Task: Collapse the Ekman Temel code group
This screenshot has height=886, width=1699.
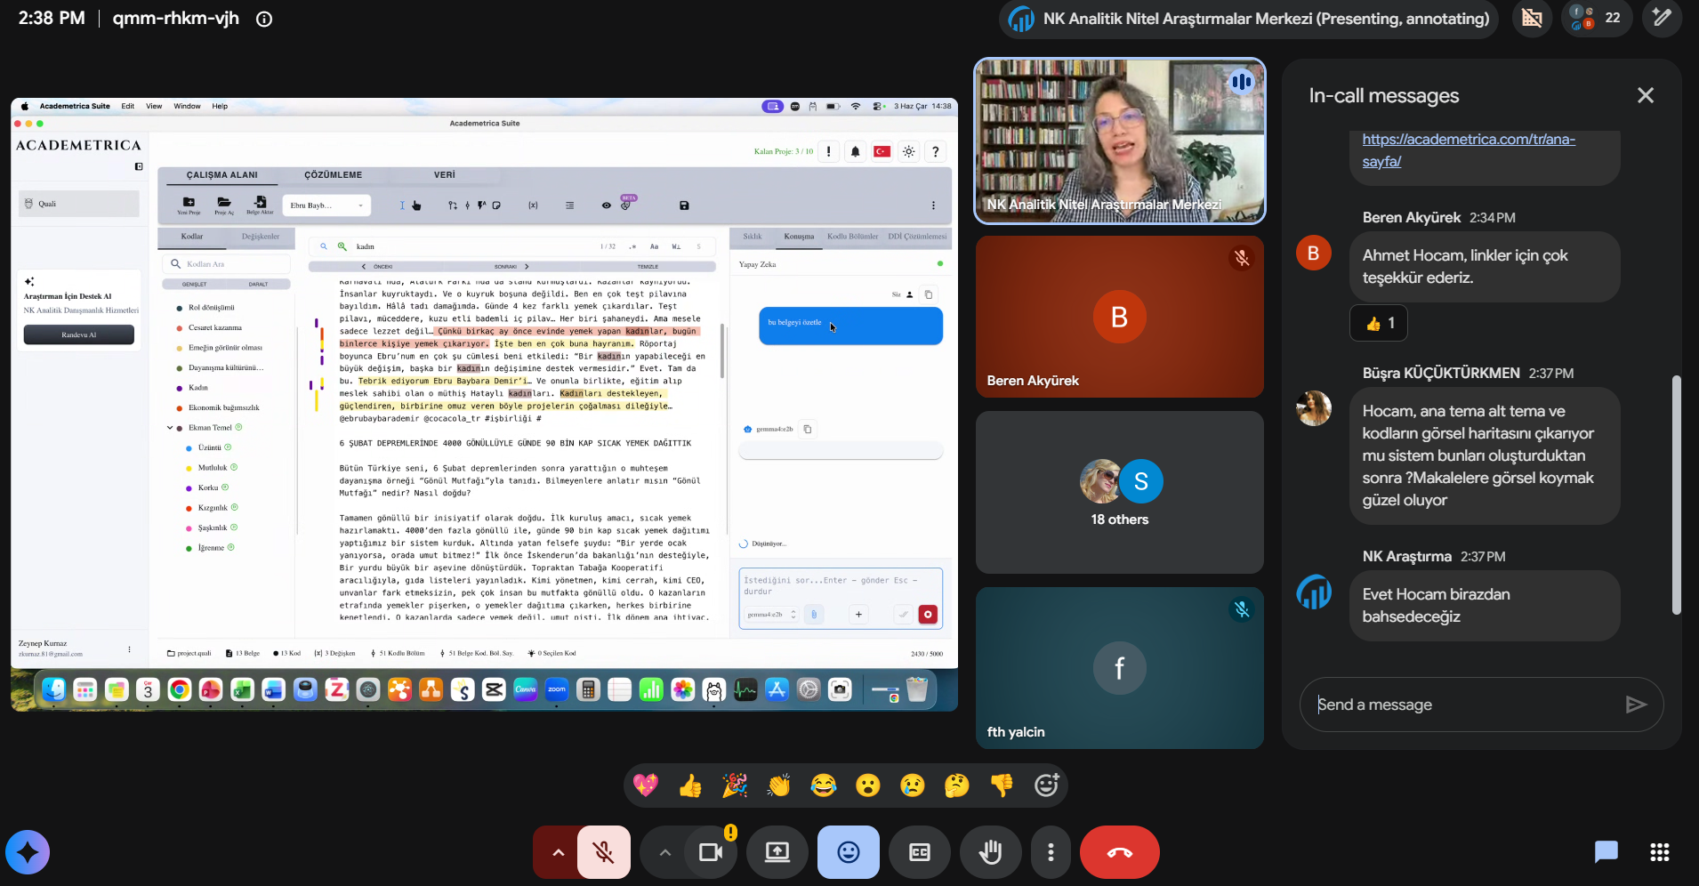Action: pyautogui.click(x=170, y=428)
